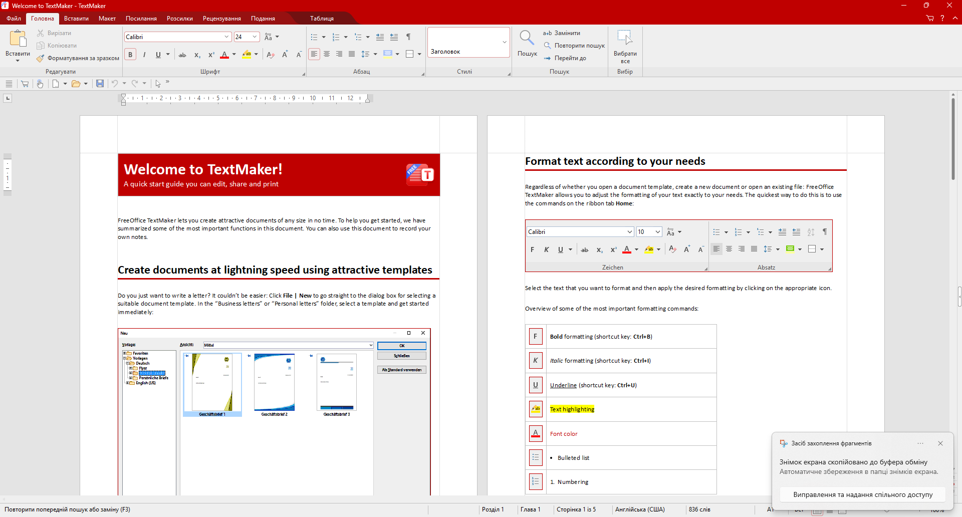962x517 pixels.
Task: Toggle justified alignment button
Action: pyautogui.click(x=352, y=54)
